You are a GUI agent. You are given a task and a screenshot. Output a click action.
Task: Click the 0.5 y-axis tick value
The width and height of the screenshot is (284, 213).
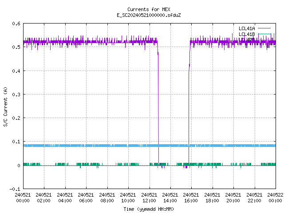point(16,47)
